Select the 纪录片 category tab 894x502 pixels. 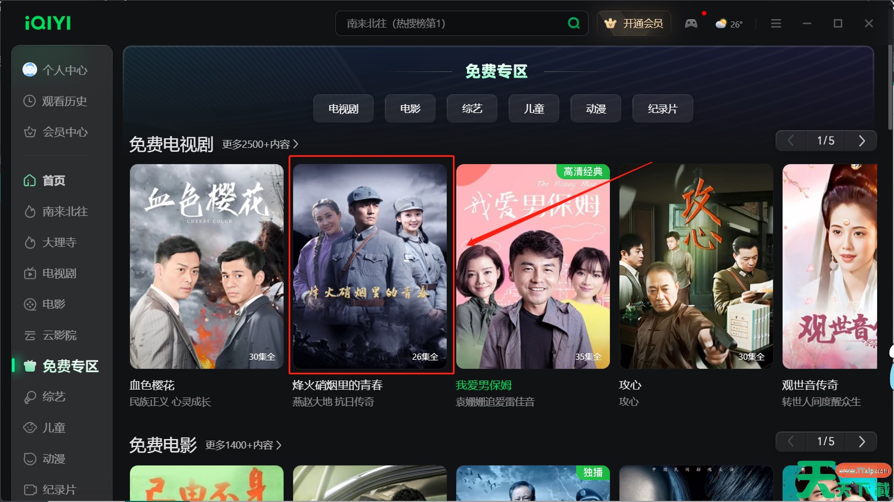tap(662, 108)
